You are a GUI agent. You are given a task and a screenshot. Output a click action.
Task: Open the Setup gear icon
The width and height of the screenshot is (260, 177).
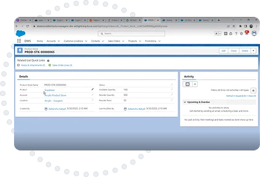(x=241, y=33)
